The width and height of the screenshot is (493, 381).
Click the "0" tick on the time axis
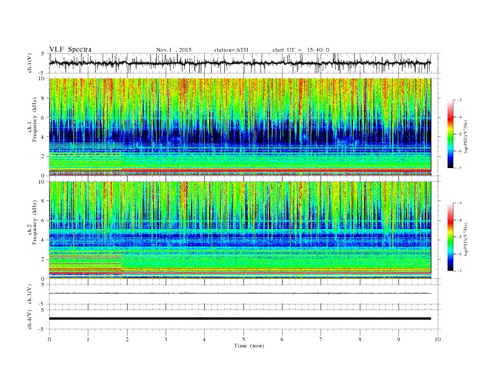[x=49, y=339]
